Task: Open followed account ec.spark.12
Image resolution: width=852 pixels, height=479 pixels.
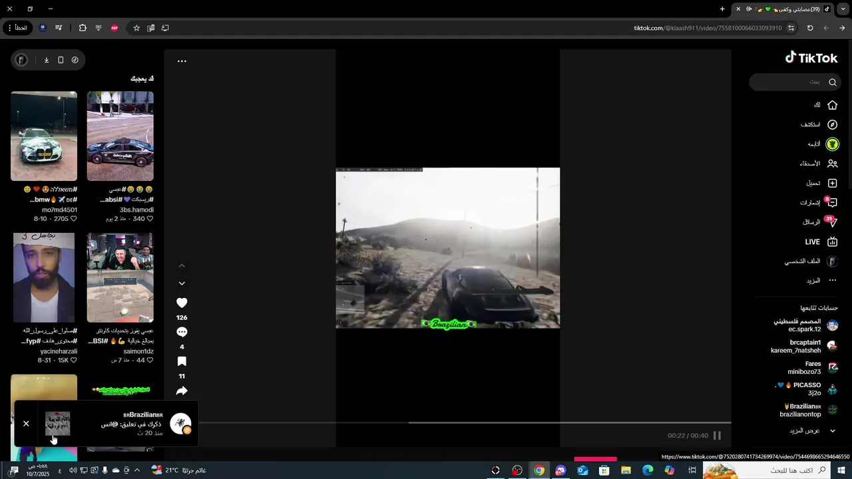Action: click(x=805, y=325)
